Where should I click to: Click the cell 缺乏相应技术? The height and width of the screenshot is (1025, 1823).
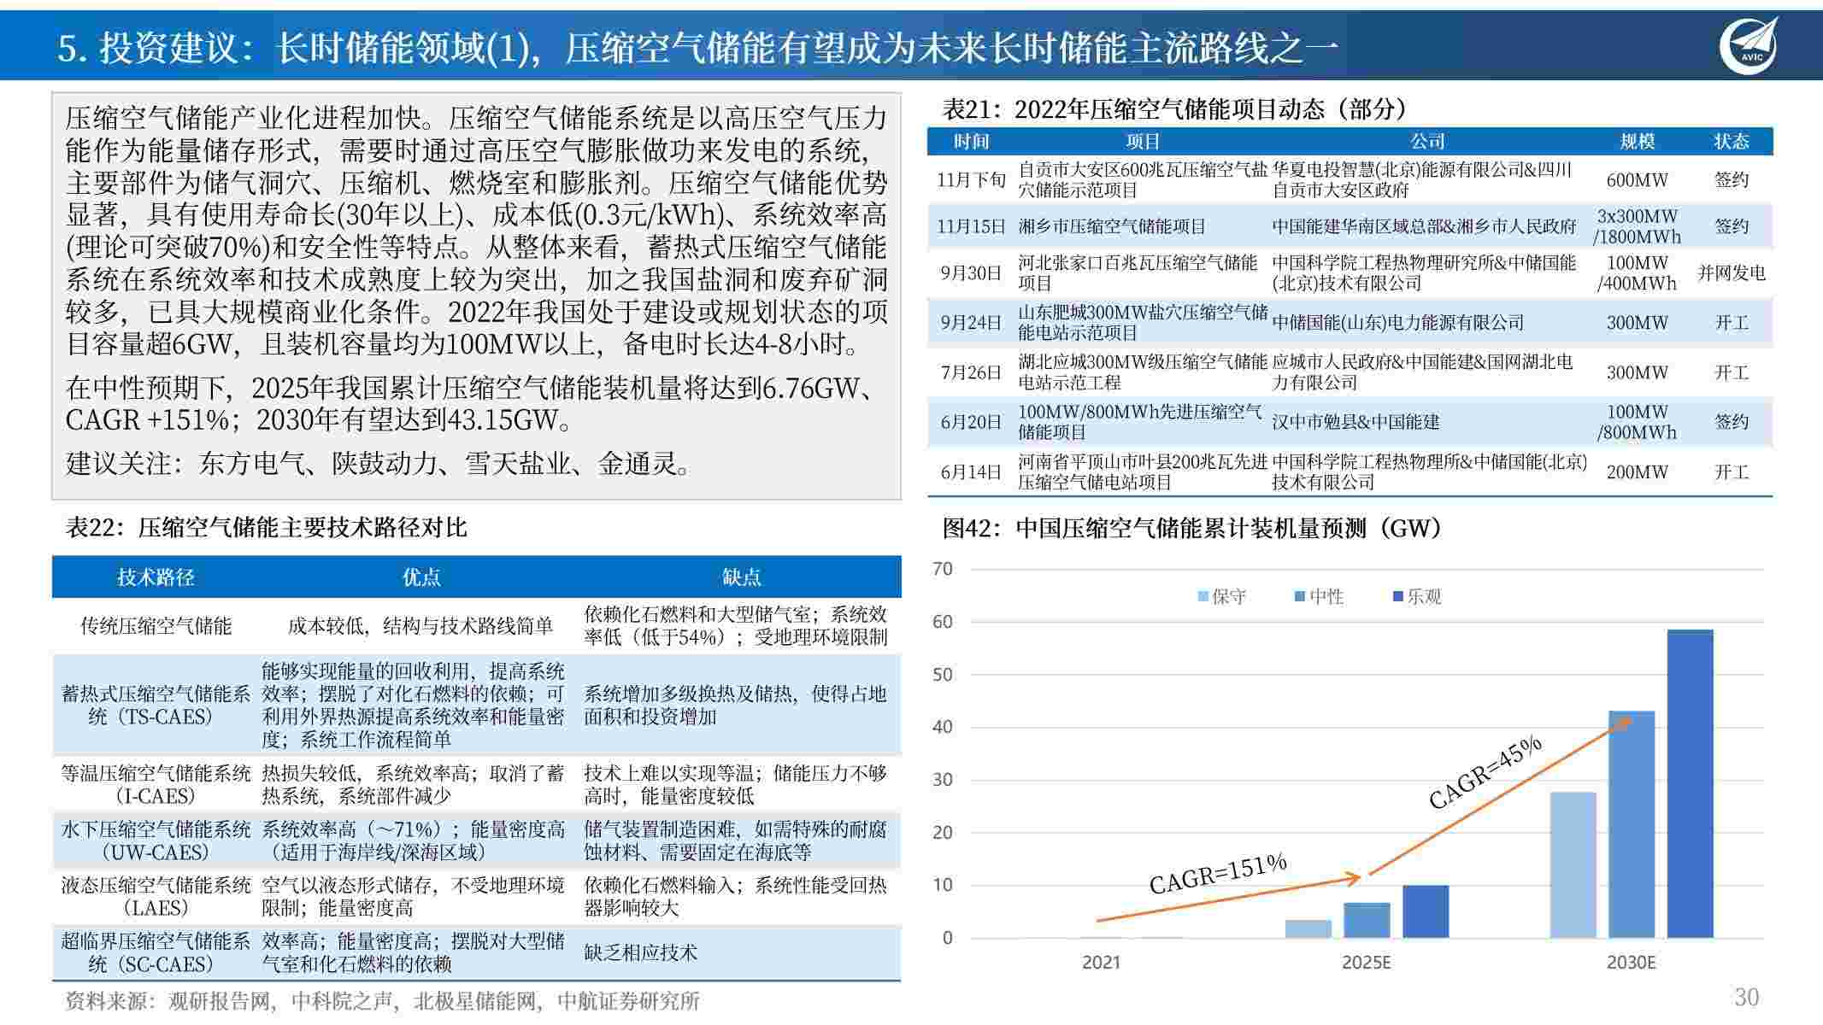tap(641, 952)
